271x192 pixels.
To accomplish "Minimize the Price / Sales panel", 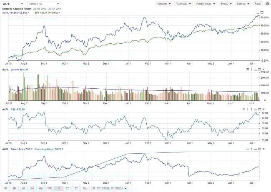I will click(256, 149).
